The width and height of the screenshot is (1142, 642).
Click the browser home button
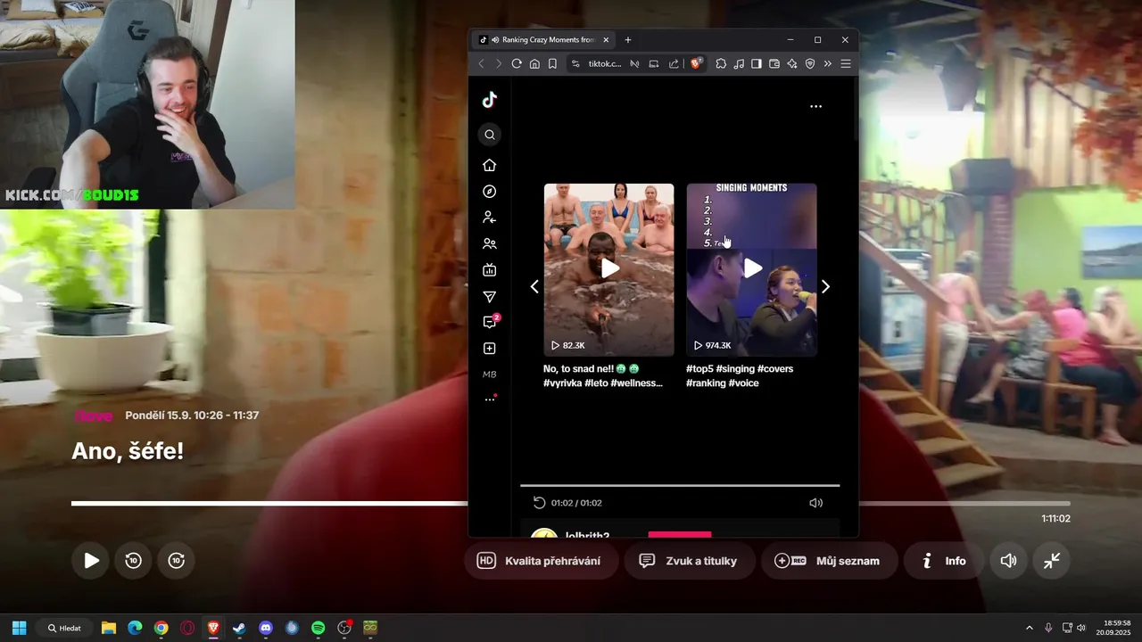coord(534,63)
